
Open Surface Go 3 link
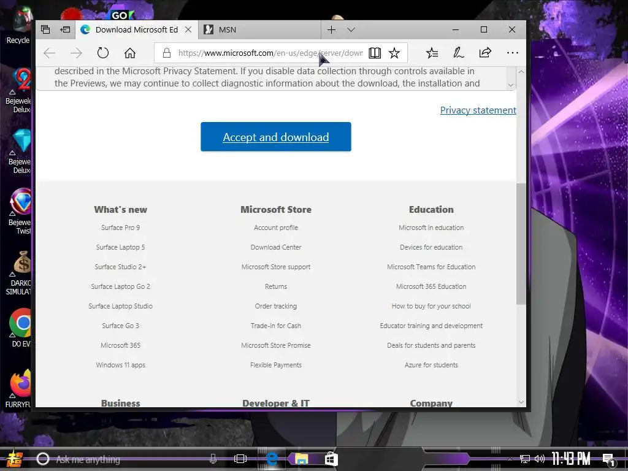121,326
